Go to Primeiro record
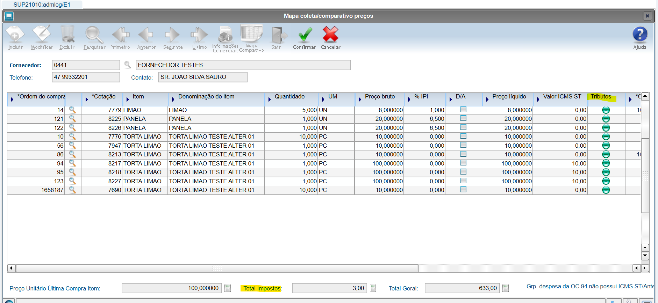This screenshot has height=303, width=658. coord(120,37)
